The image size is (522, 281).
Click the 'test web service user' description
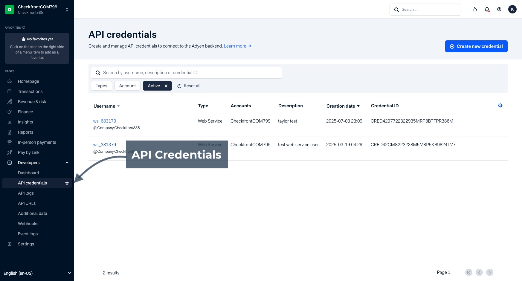pyautogui.click(x=298, y=145)
